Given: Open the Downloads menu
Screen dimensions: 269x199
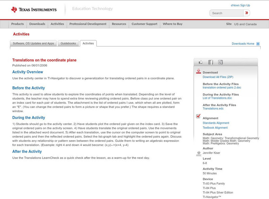Looking at the screenshot, I should 37,24.
